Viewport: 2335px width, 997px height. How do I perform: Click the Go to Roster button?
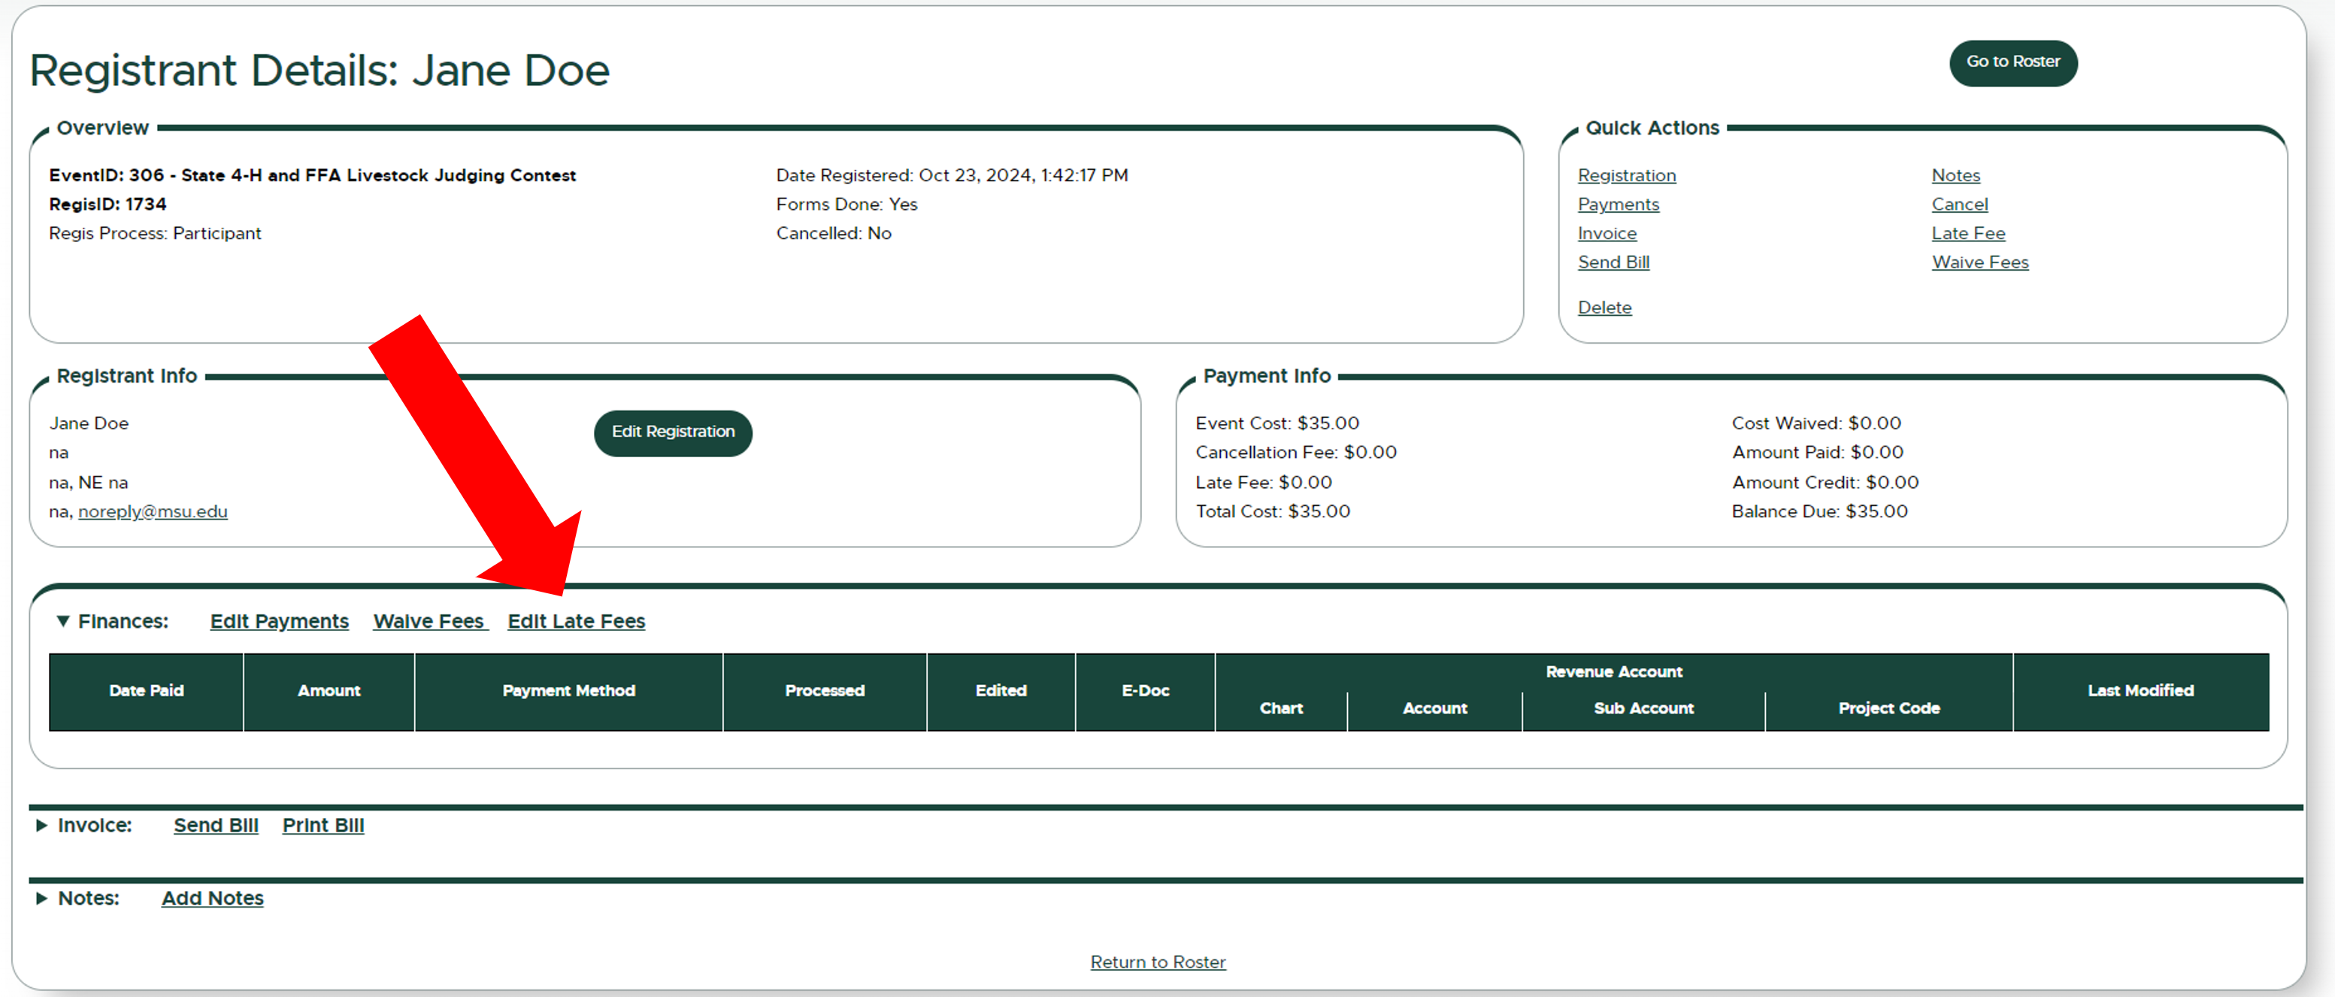click(x=2012, y=62)
